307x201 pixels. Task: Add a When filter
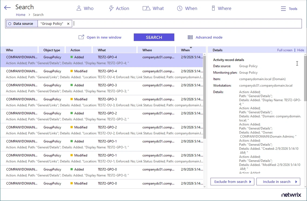[187, 8]
